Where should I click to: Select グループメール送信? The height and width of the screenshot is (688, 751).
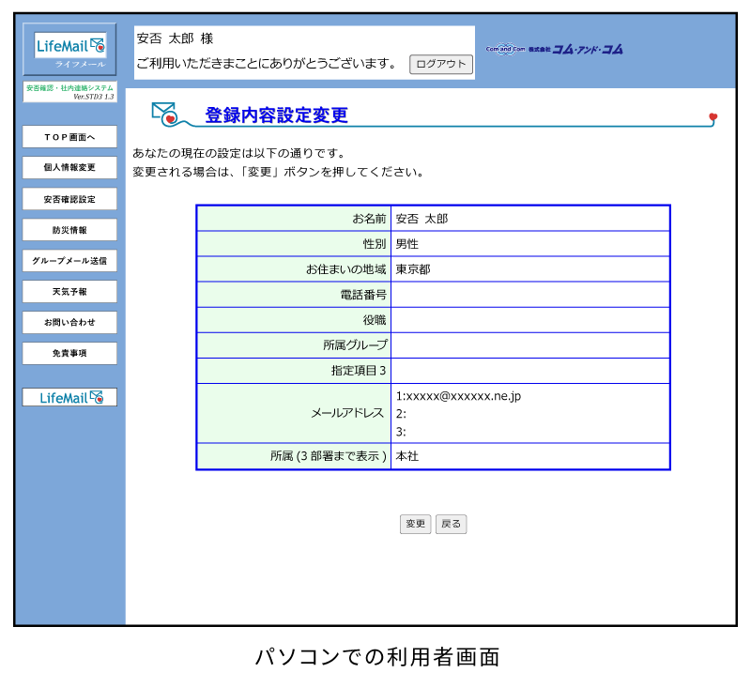pos(69,261)
